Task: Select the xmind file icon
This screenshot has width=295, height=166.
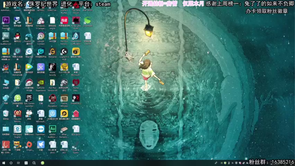Action: coord(52,20)
